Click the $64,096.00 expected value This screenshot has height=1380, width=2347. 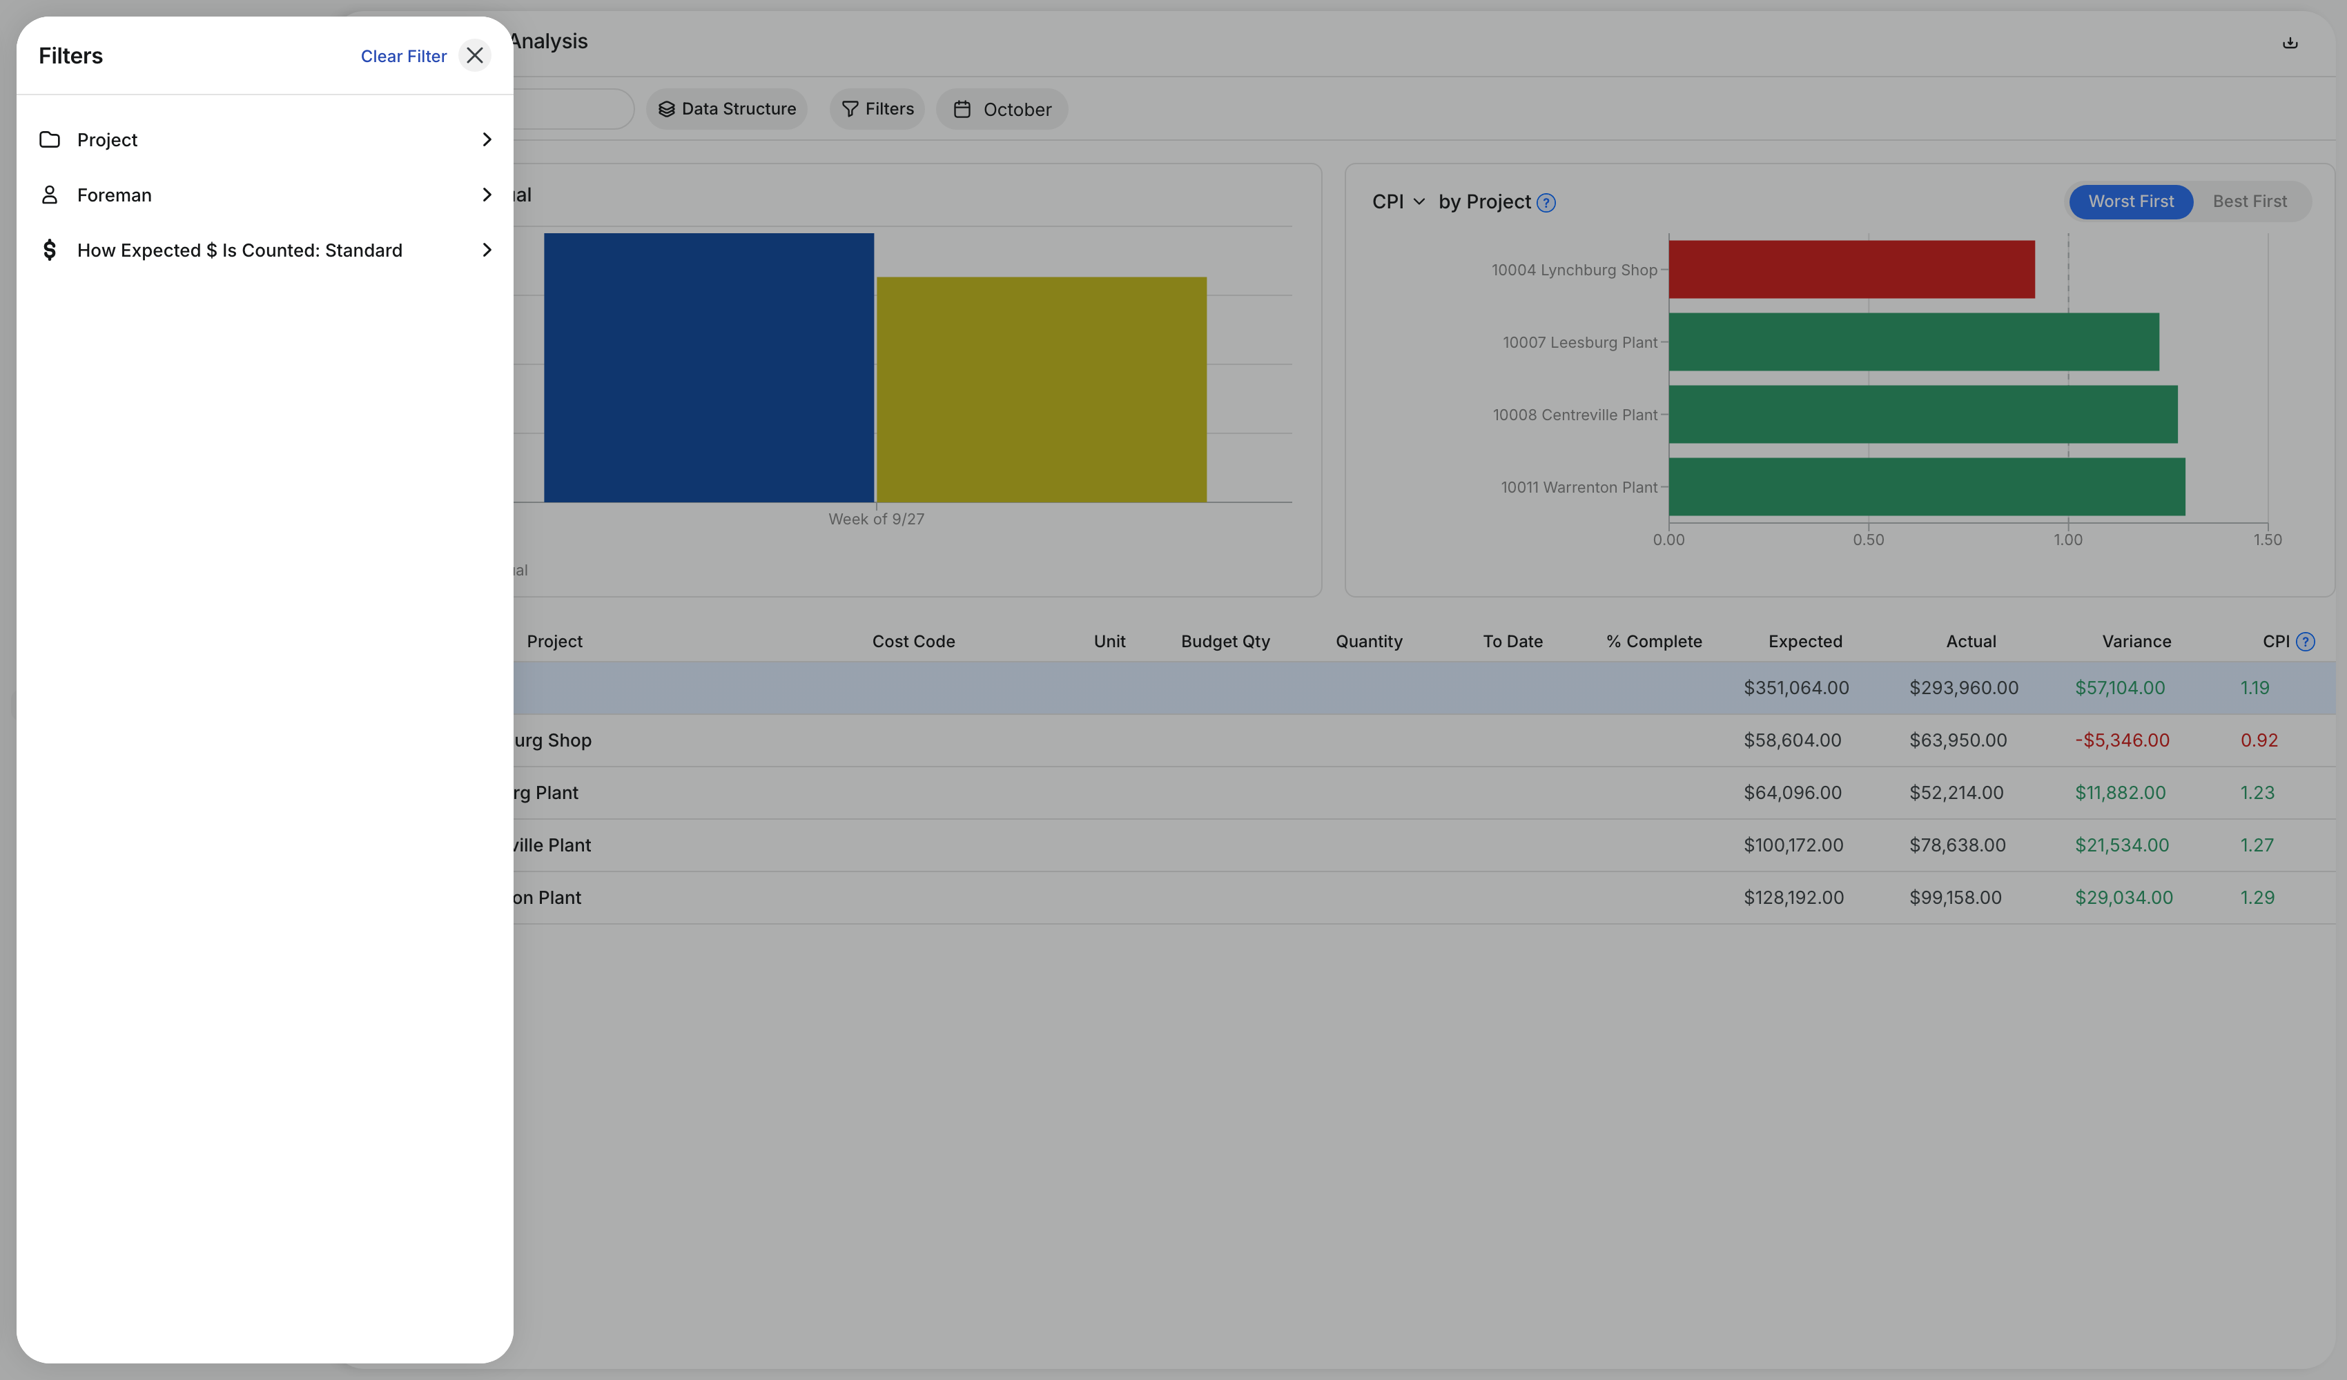[1793, 792]
